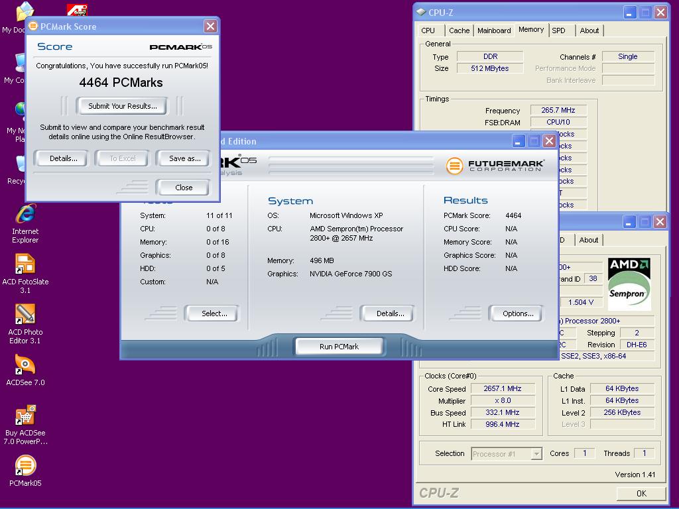Image resolution: width=679 pixels, height=509 pixels.
Task: Open the Mainboard tab in CPU-Z
Action: pyautogui.click(x=494, y=30)
